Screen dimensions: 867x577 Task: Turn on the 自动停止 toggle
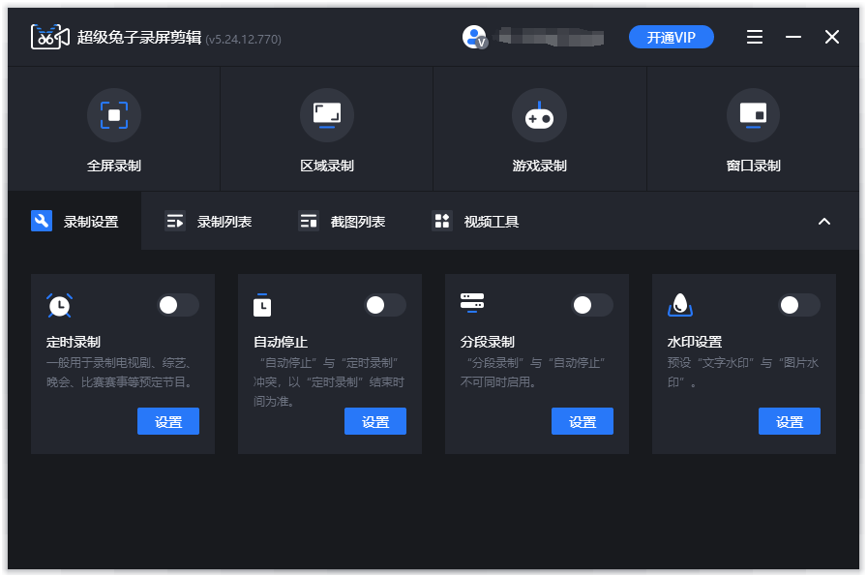(x=385, y=305)
